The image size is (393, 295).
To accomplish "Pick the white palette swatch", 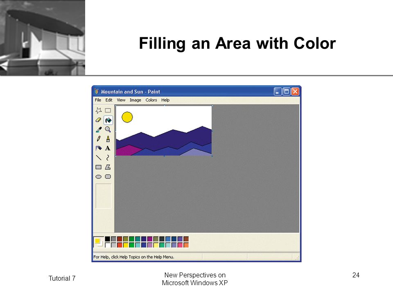I will 108,245.
